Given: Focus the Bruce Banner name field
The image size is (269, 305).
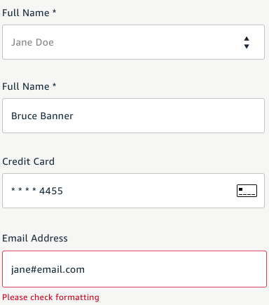Looking at the screenshot, I should point(133,116).
